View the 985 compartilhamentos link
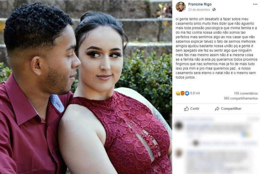Image resolution: width=261 pixels, height=174 pixels. [x=241, y=98]
